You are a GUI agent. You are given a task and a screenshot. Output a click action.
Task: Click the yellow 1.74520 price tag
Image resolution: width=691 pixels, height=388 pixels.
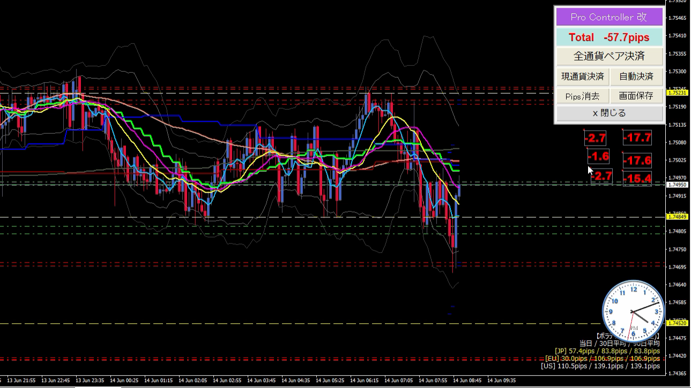click(x=677, y=323)
